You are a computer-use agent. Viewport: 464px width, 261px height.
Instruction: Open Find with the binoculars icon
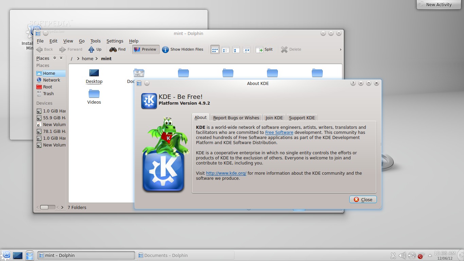point(118,49)
